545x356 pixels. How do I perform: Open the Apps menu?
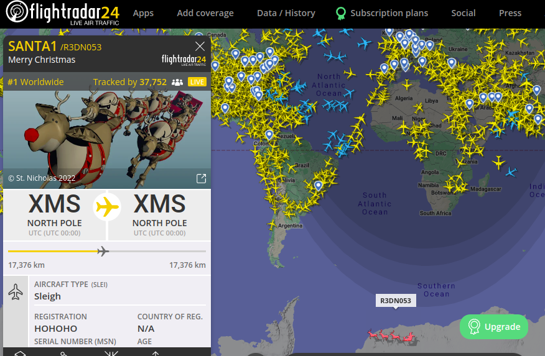(x=143, y=13)
